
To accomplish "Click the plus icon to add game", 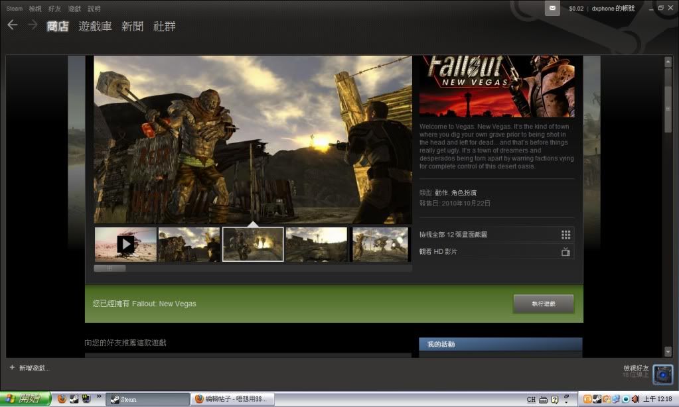I will pyautogui.click(x=12, y=368).
